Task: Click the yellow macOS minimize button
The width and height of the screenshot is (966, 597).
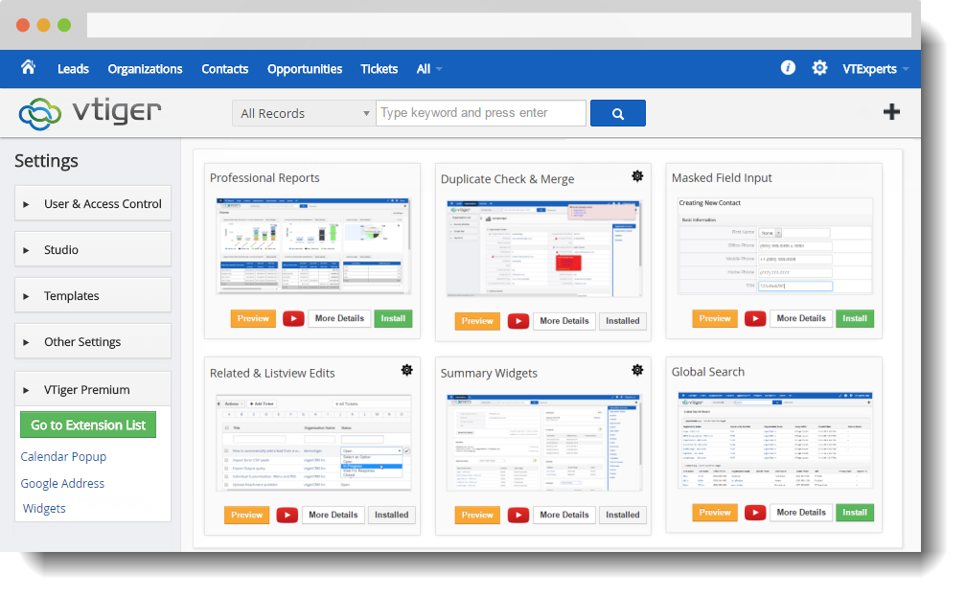Action: pos(44,25)
